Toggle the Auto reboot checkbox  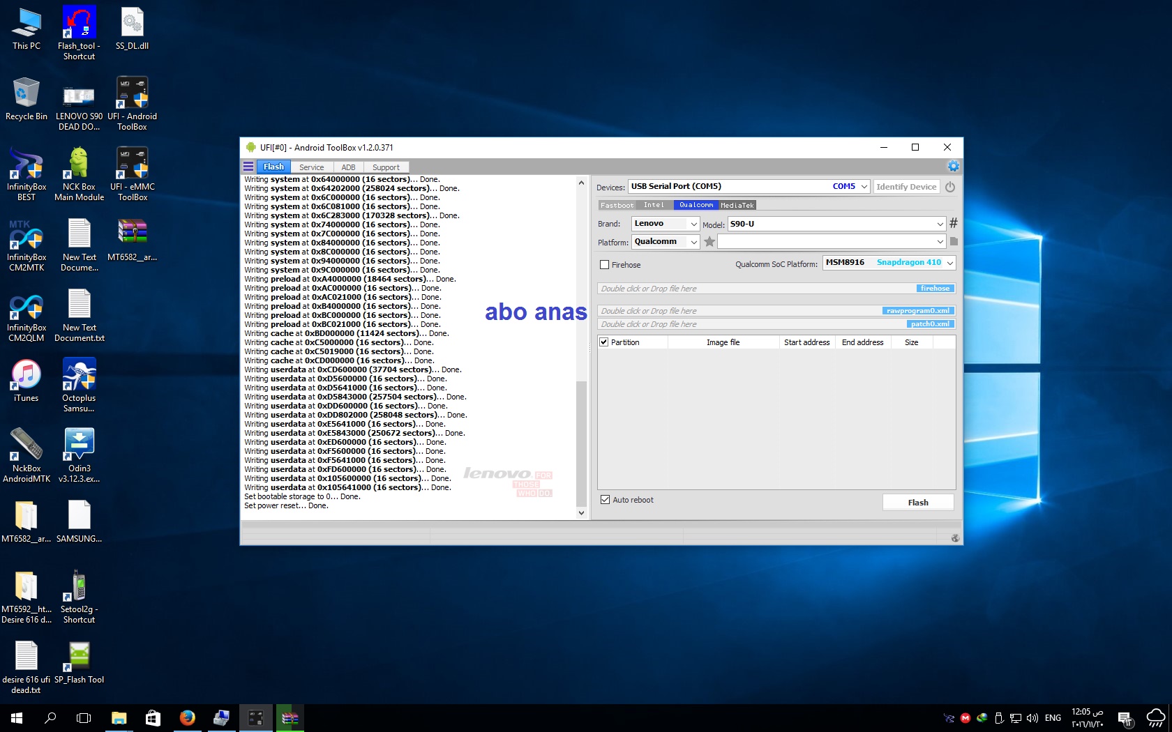click(605, 500)
